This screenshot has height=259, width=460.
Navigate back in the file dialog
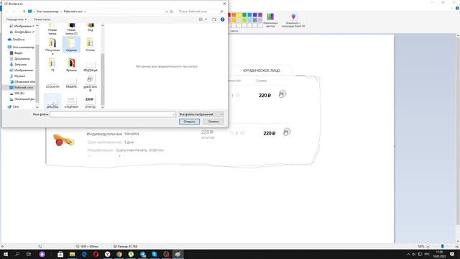6,12
